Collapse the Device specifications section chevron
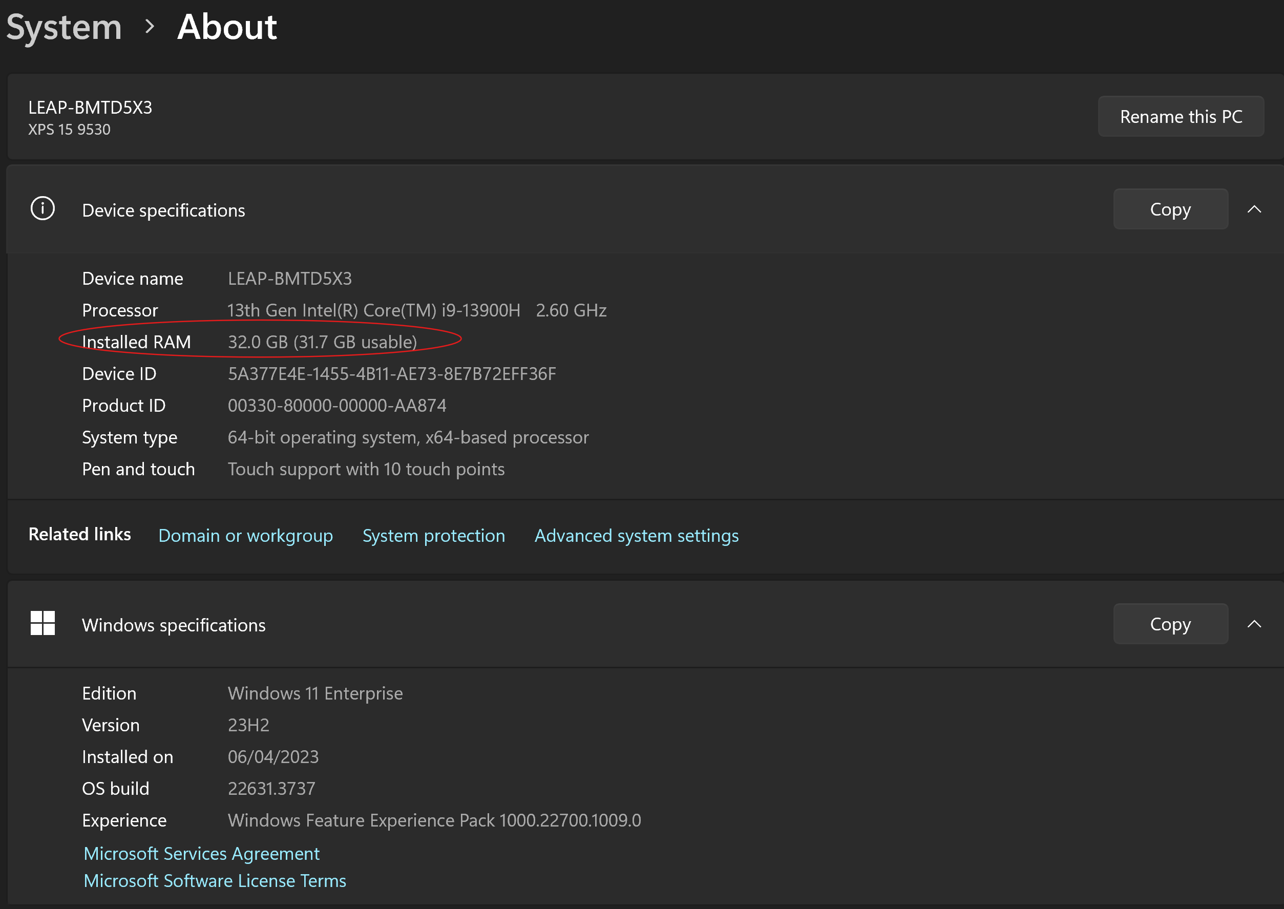 [1254, 209]
